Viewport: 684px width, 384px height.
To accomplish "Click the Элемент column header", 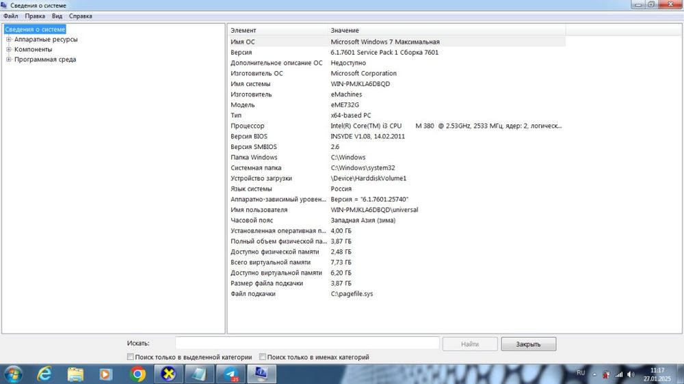I will pos(278,31).
